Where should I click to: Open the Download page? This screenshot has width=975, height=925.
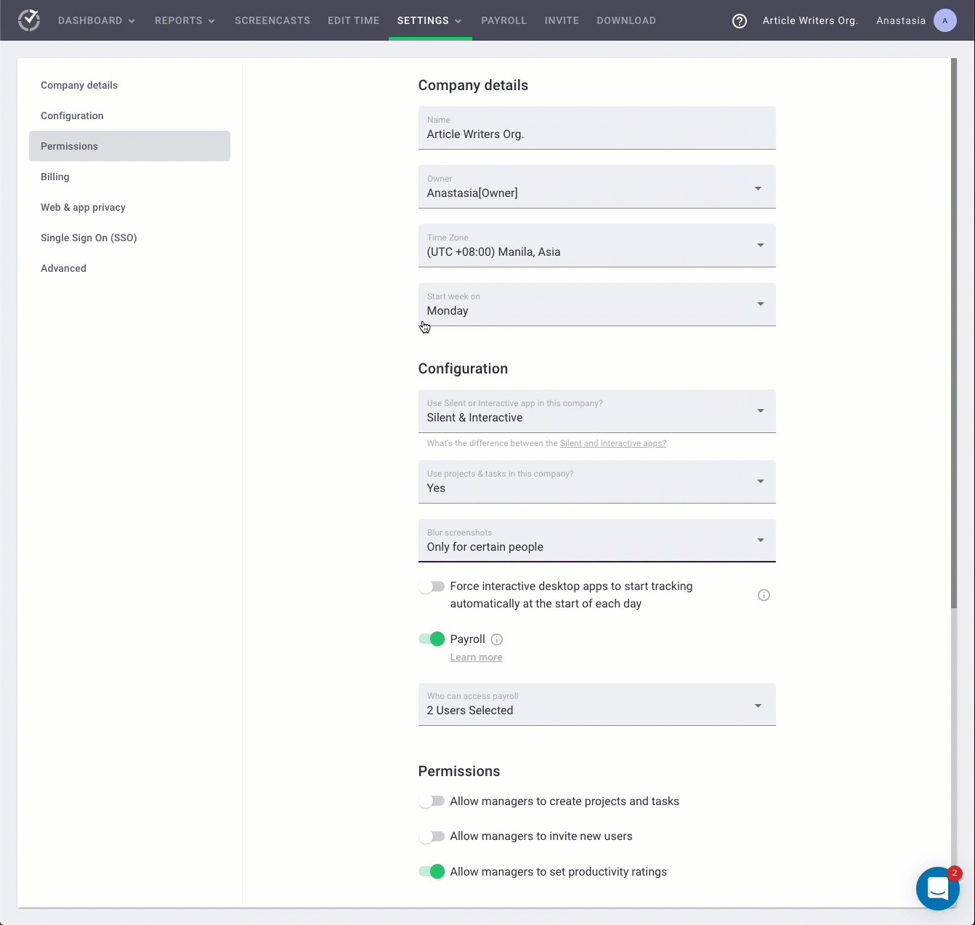pyautogui.click(x=626, y=20)
